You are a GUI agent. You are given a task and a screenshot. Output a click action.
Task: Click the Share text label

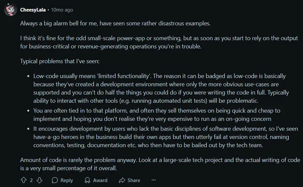click(134, 180)
